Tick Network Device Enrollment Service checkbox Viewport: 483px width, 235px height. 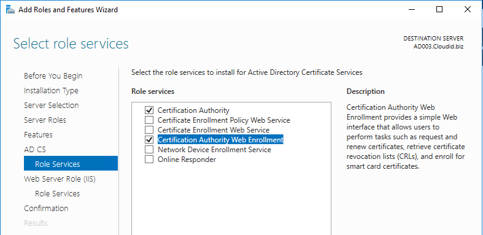coord(149,149)
